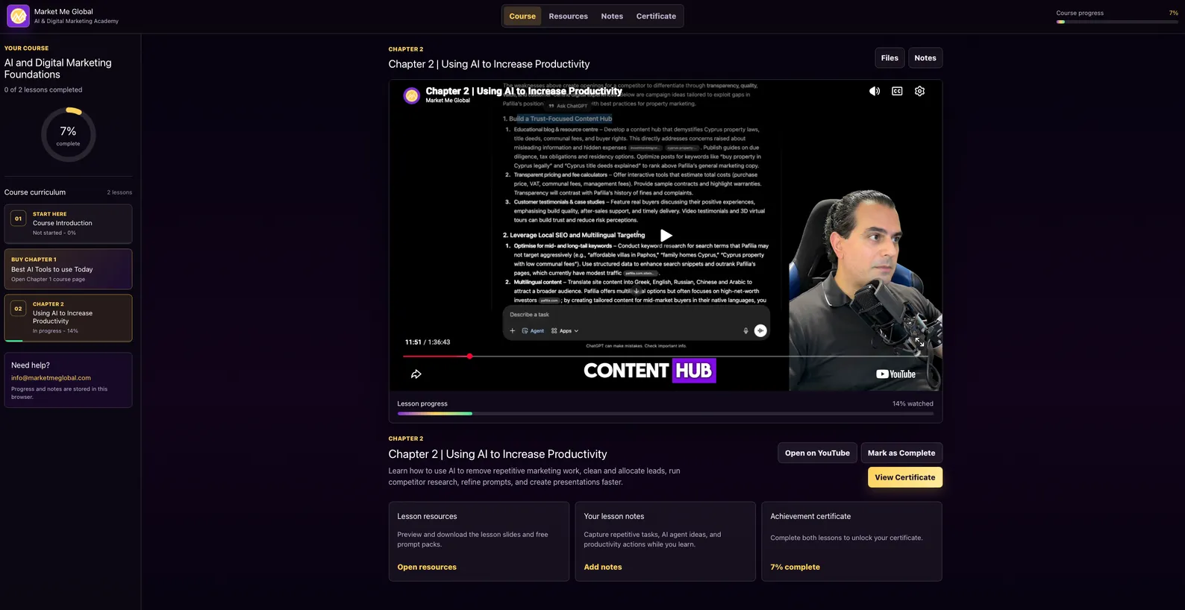Click the View Certificate button
The image size is (1185, 610).
point(905,477)
